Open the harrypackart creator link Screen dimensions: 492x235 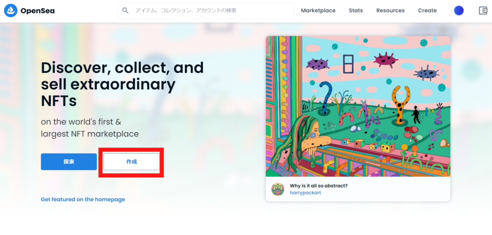click(305, 193)
